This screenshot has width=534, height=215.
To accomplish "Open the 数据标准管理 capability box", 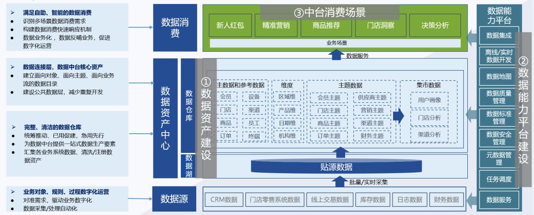I will click(499, 117).
